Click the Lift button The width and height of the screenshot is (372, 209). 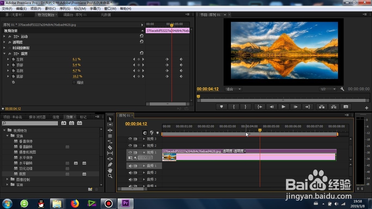[x=322, y=107]
